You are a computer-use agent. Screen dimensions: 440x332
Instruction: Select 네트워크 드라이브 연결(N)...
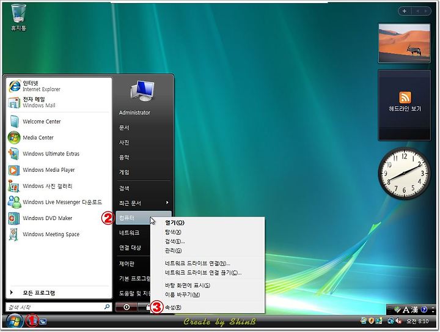[x=208, y=264]
